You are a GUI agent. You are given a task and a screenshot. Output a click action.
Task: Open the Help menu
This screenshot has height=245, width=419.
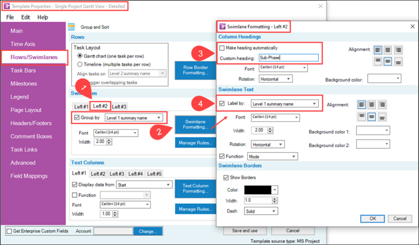pyautogui.click(x=43, y=17)
